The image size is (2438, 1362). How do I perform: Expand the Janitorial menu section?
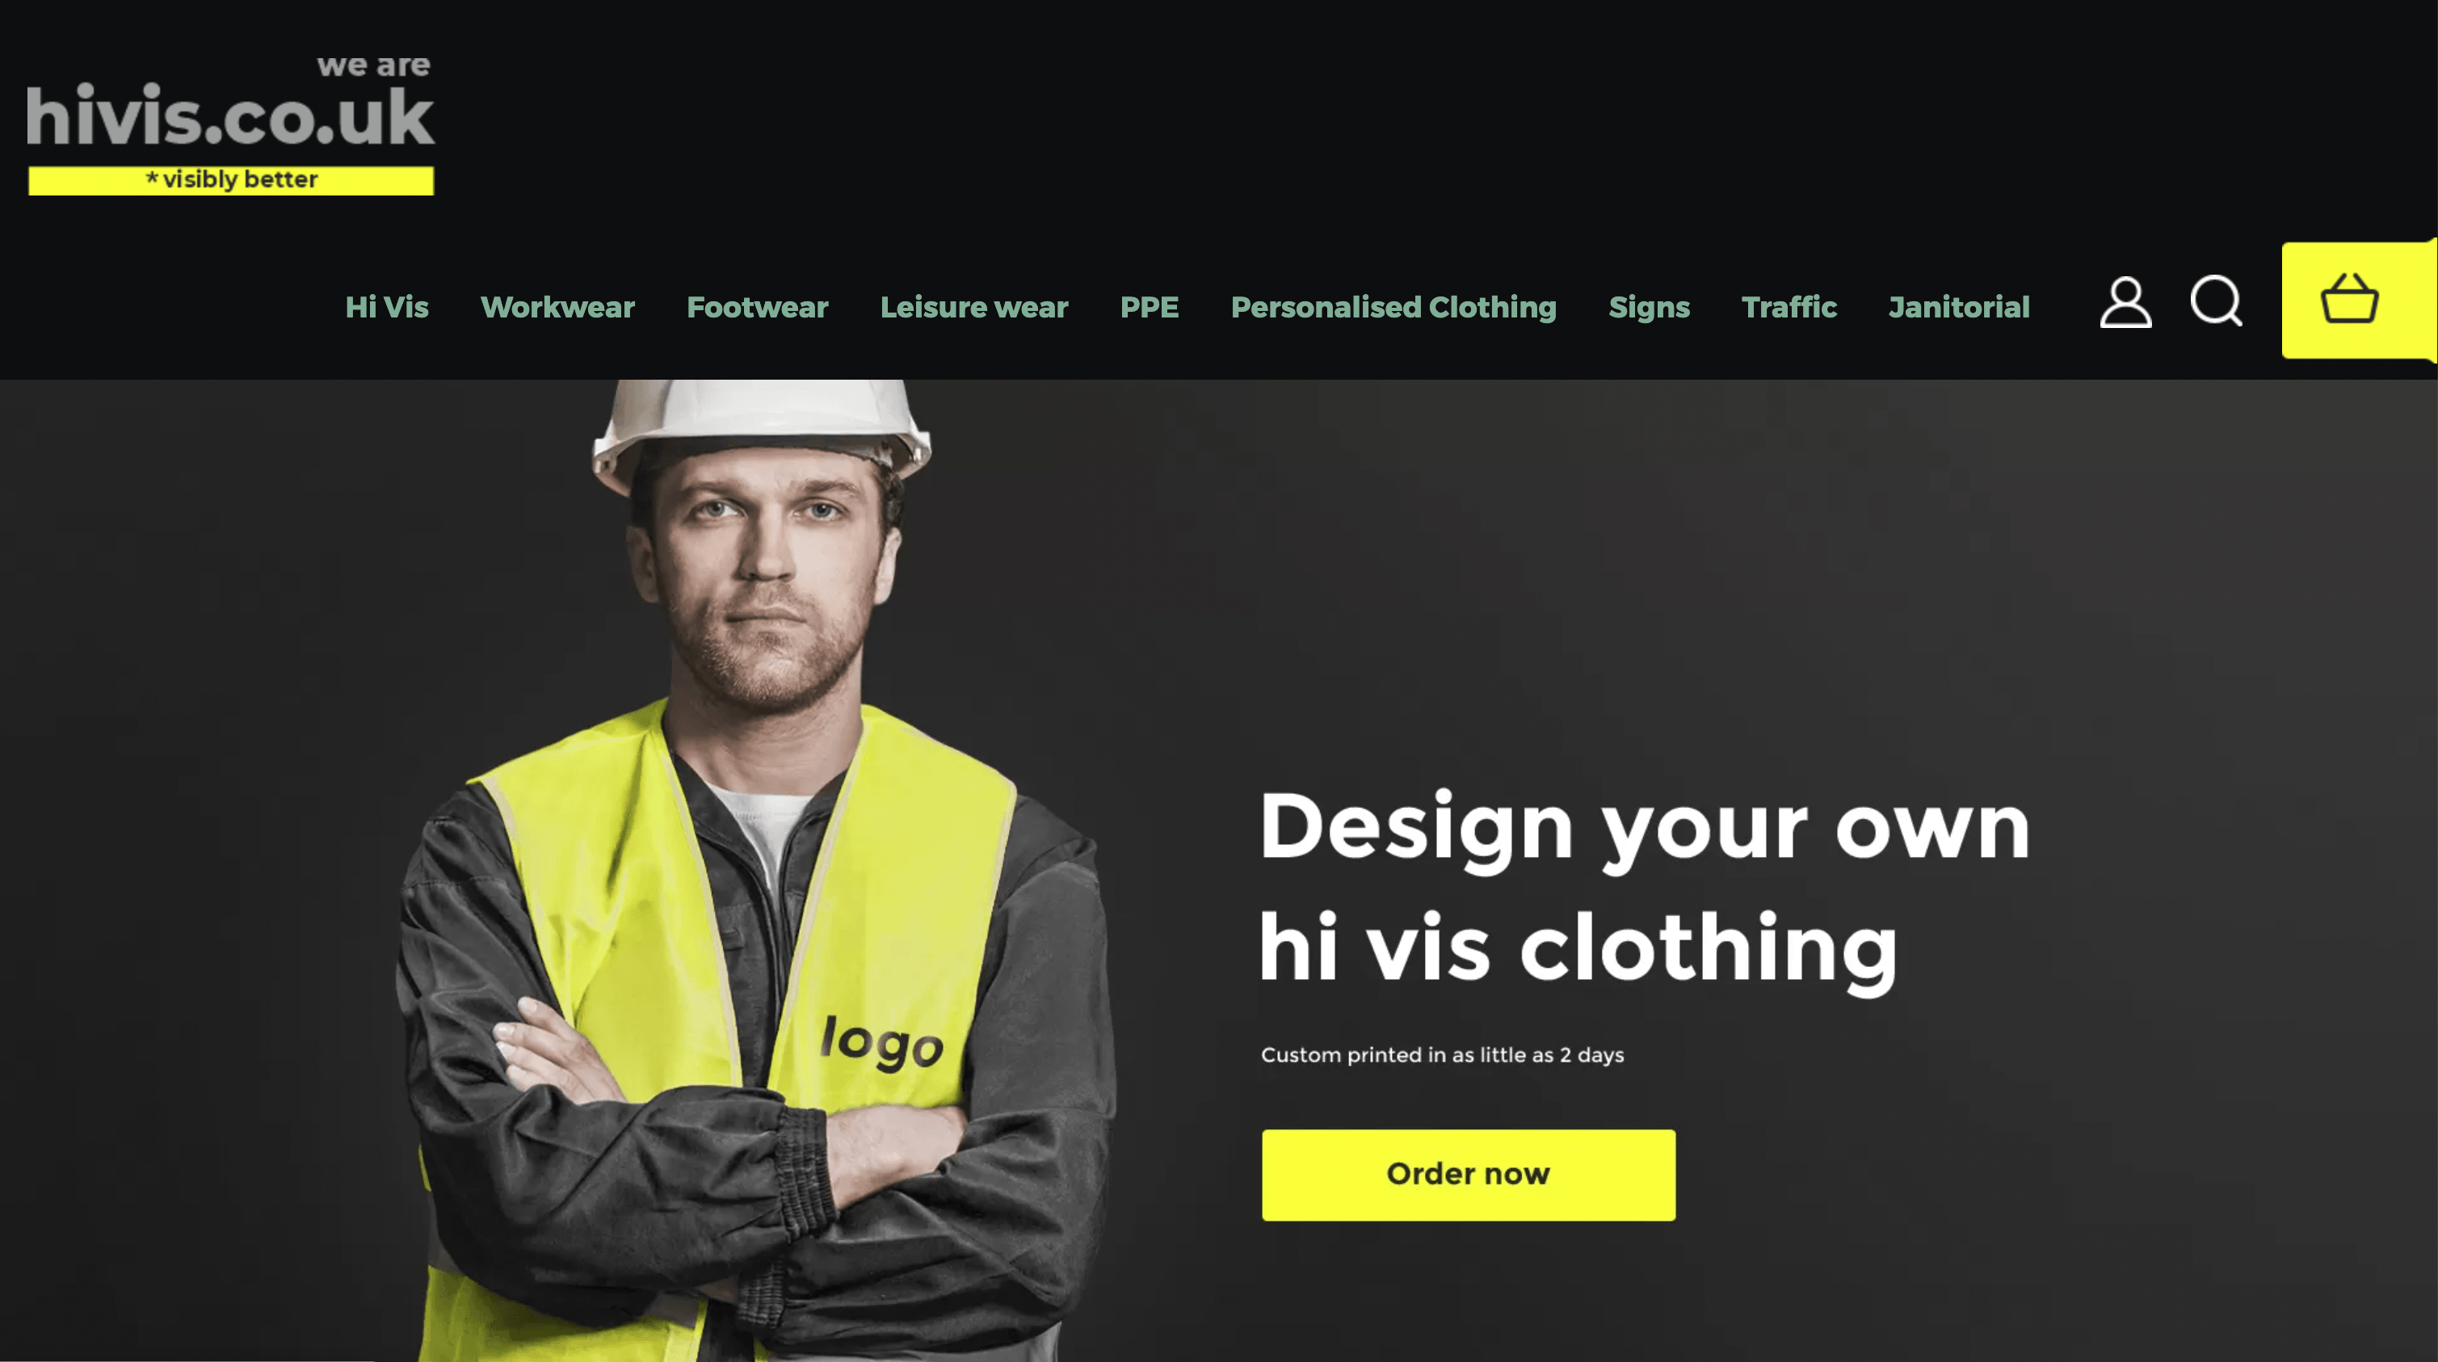pyautogui.click(x=1959, y=307)
